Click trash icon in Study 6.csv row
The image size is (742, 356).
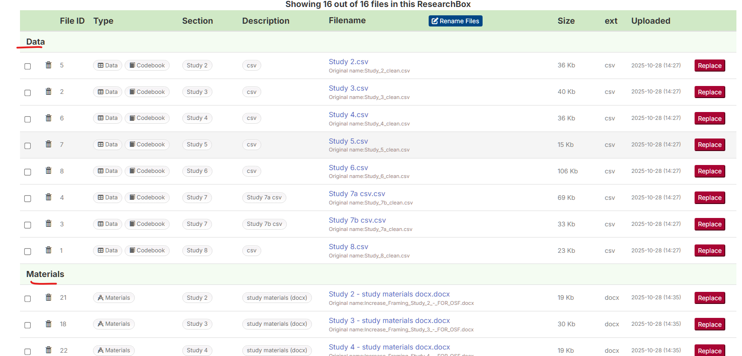click(x=48, y=171)
